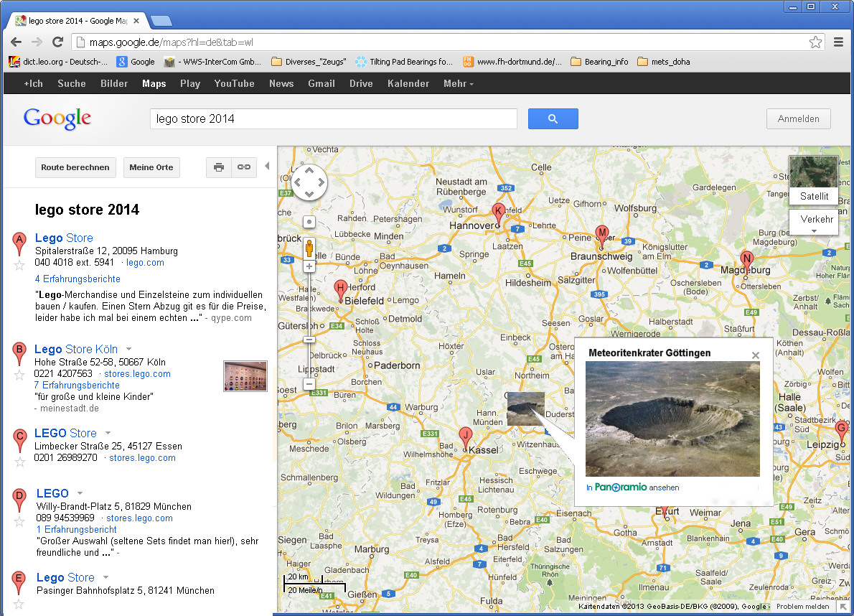Click the Street View pegman
Screen dimensions: 854x616
coord(309,248)
